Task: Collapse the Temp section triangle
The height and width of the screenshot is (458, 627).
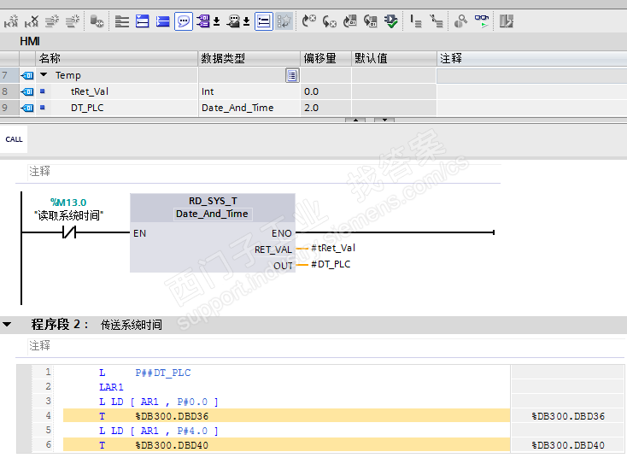Action: click(x=44, y=75)
